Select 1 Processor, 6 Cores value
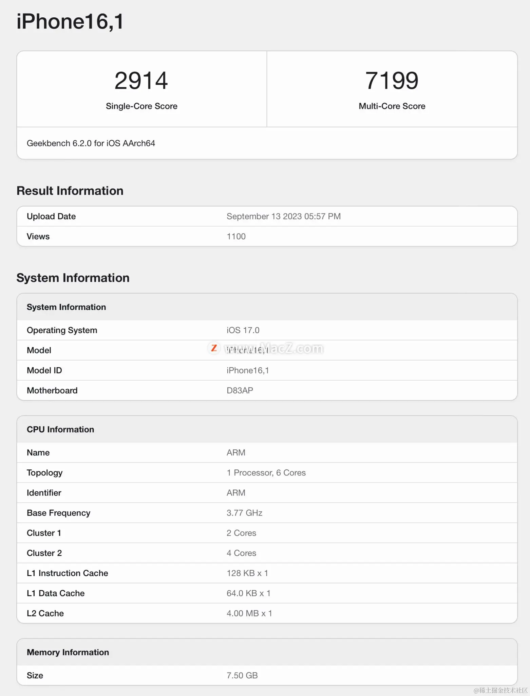The image size is (530, 696). pos(266,473)
